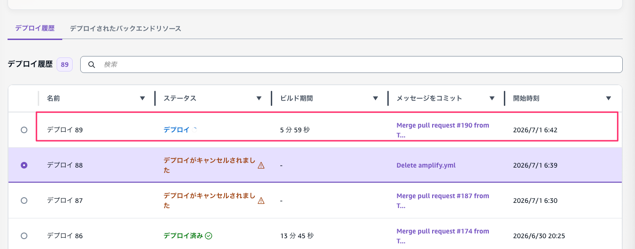Click cancelled status text of デプロイ 88
Screen dimensions: 635x249
coord(209,165)
